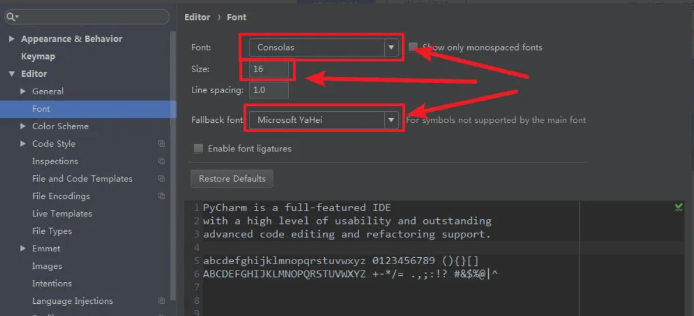Select Keymap in the settings tree
694x316 pixels.
[38, 56]
